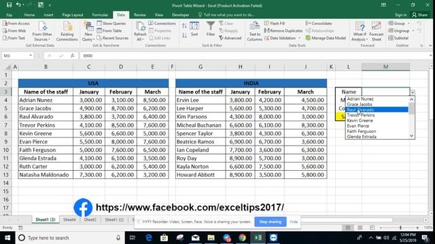Click Group outline button
This screenshot has width=435, height=244.
tap(396, 24)
